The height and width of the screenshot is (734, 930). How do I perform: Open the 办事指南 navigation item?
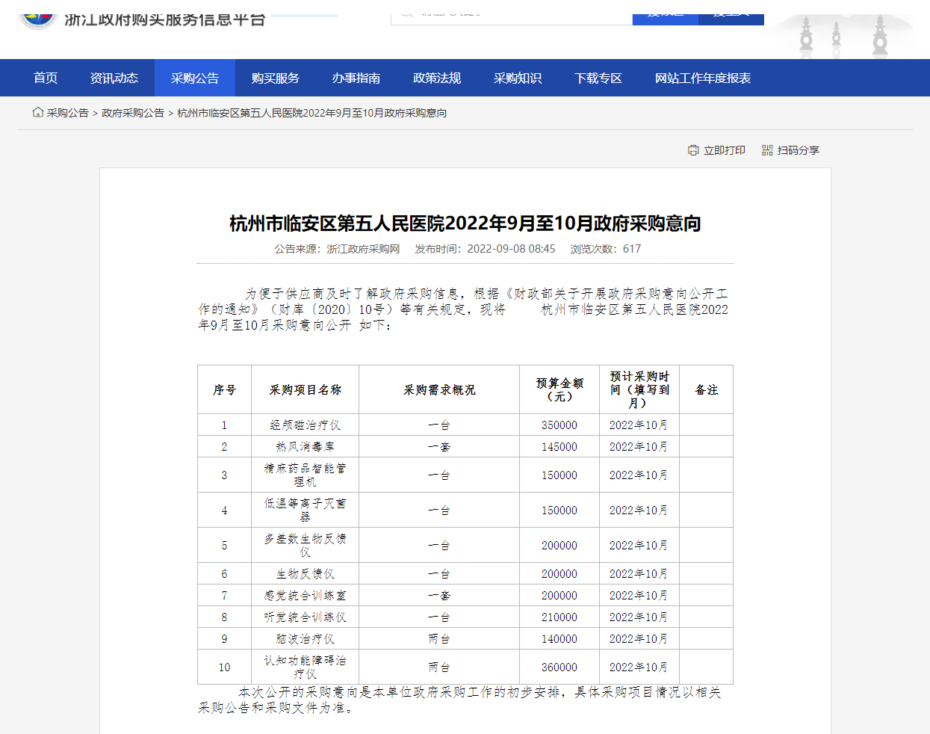pyautogui.click(x=356, y=78)
